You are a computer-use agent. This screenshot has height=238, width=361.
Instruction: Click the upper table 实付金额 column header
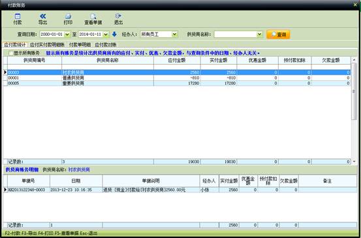[219, 61]
